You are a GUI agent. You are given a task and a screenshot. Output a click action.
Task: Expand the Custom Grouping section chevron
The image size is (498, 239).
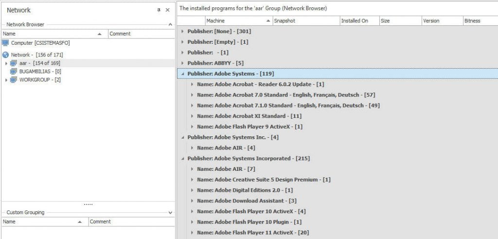[x=170, y=213]
